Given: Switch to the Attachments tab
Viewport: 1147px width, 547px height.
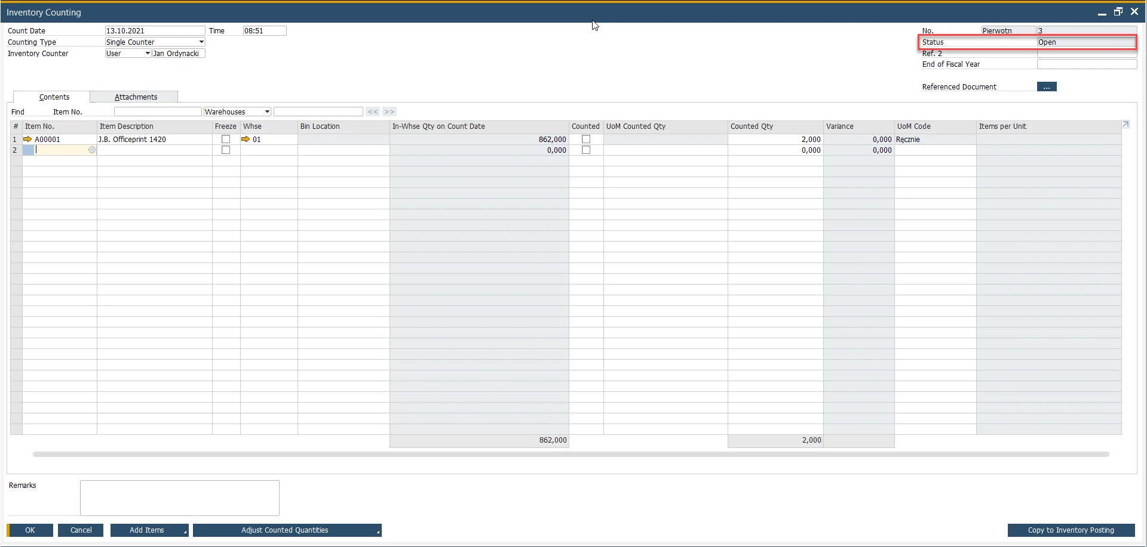Looking at the screenshot, I should tap(136, 97).
